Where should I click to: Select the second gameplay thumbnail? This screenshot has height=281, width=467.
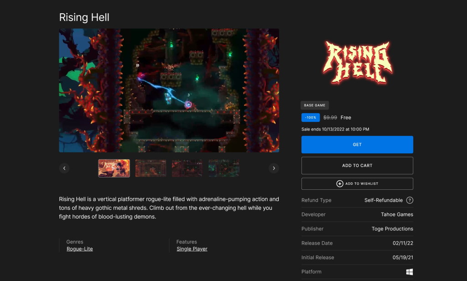coord(150,168)
